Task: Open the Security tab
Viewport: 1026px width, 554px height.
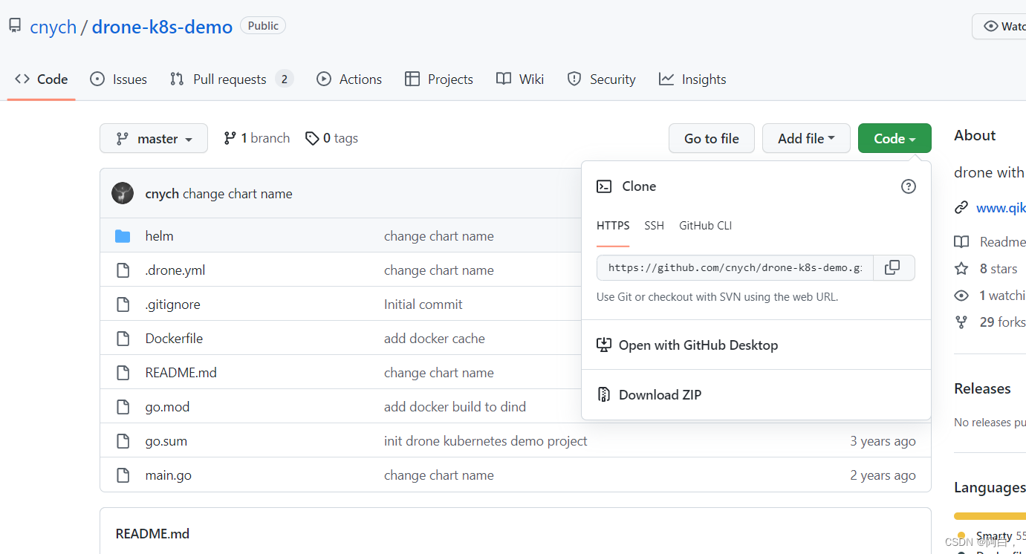Action: point(601,79)
